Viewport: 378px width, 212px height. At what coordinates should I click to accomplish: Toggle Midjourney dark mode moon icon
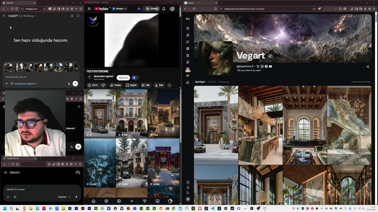(188, 193)
